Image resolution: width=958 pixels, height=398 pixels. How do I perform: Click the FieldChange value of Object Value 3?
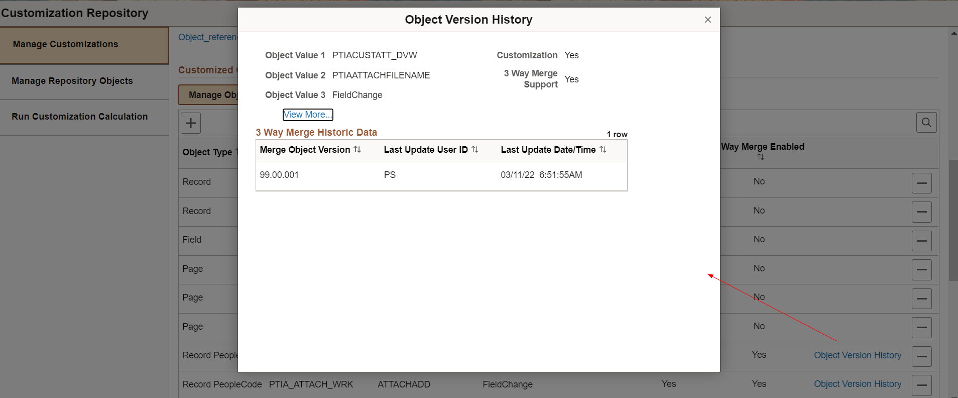[x=357, y=95]
